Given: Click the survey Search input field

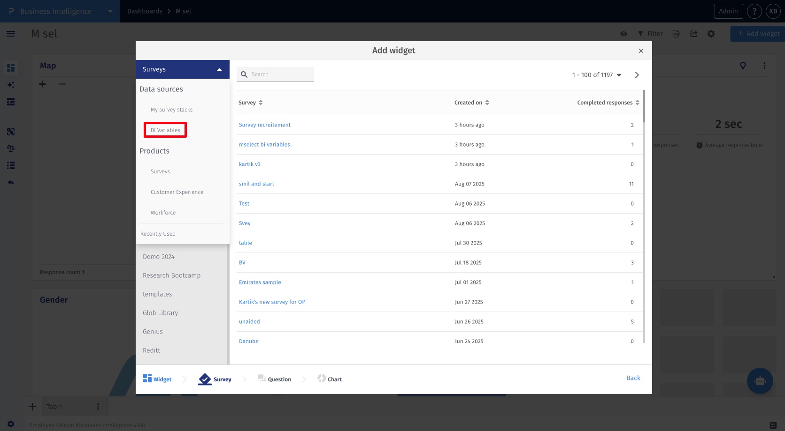Looking at the screenshot, I should click(275, 74).
